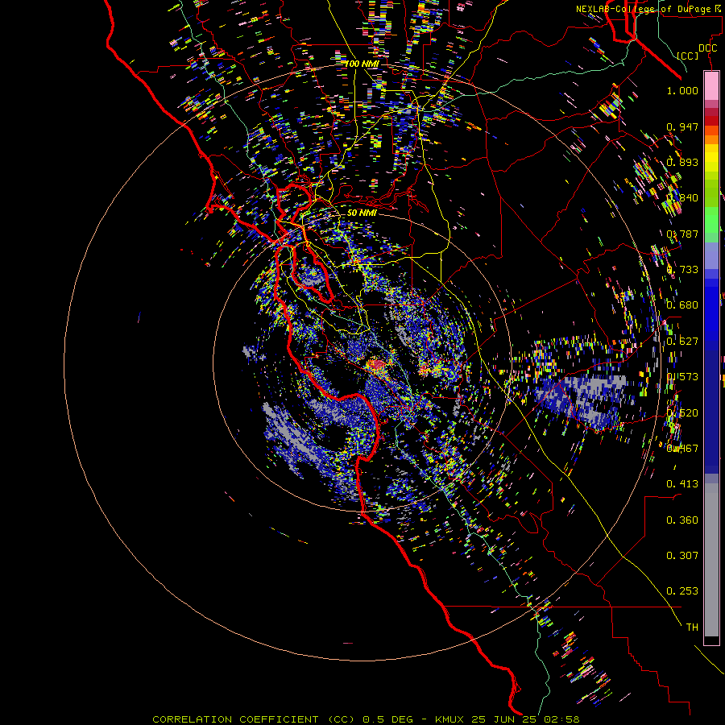Click the 0.253 scale value

point(682,591)
